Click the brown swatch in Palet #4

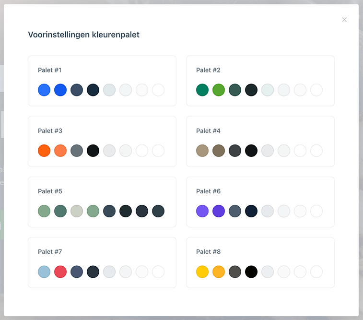(219, 151)
